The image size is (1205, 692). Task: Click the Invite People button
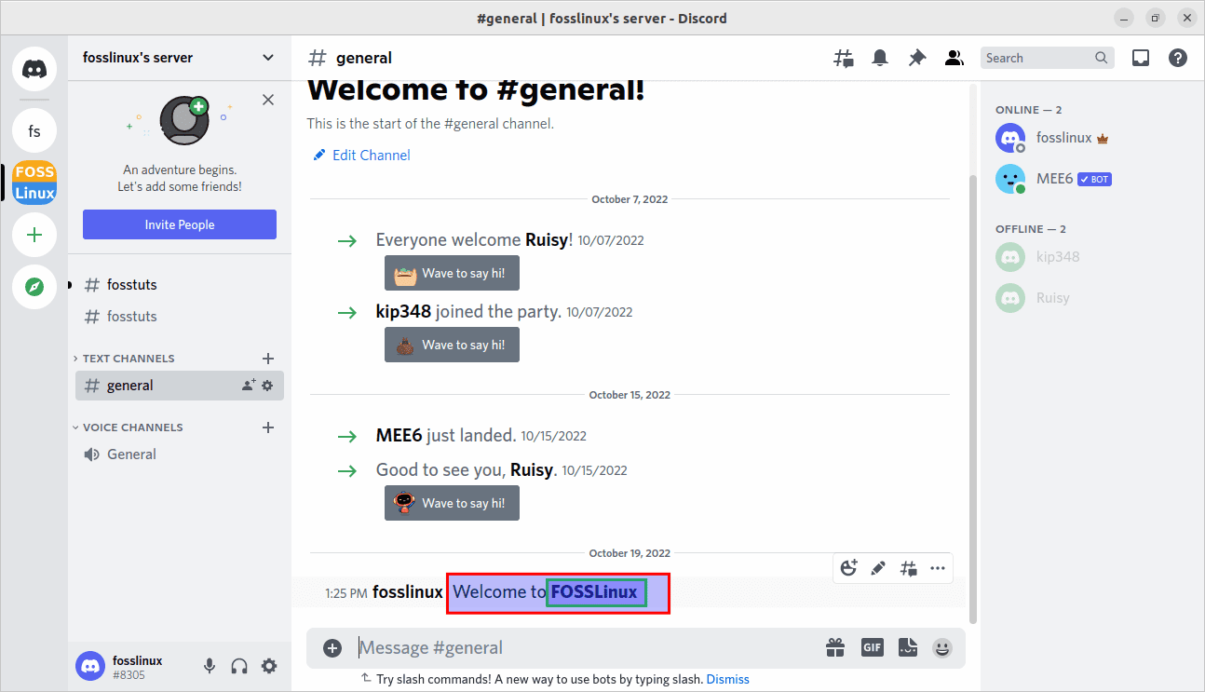click(180, 224)
